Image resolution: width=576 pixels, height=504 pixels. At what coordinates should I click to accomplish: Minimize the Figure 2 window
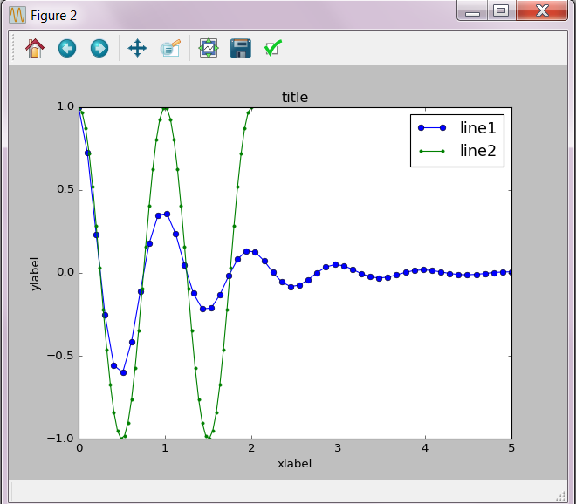(x=472, y=10)
